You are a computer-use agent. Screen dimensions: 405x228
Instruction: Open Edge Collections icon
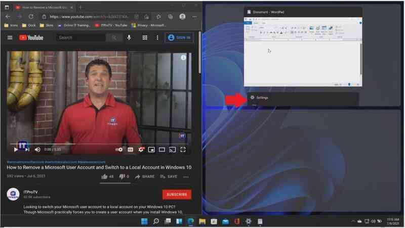point(171,17)
